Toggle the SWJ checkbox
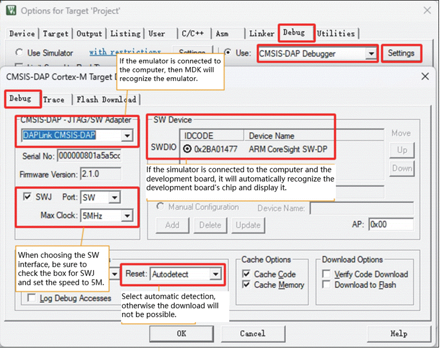This screenshot has height=348, width=440. point(27,196)
